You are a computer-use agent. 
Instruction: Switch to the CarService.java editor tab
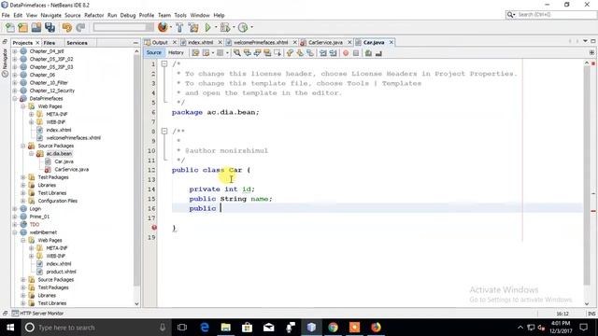pos(325,42)
